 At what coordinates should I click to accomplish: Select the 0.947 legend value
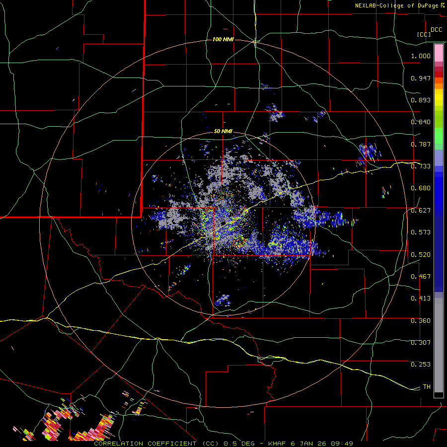point(421,78)
